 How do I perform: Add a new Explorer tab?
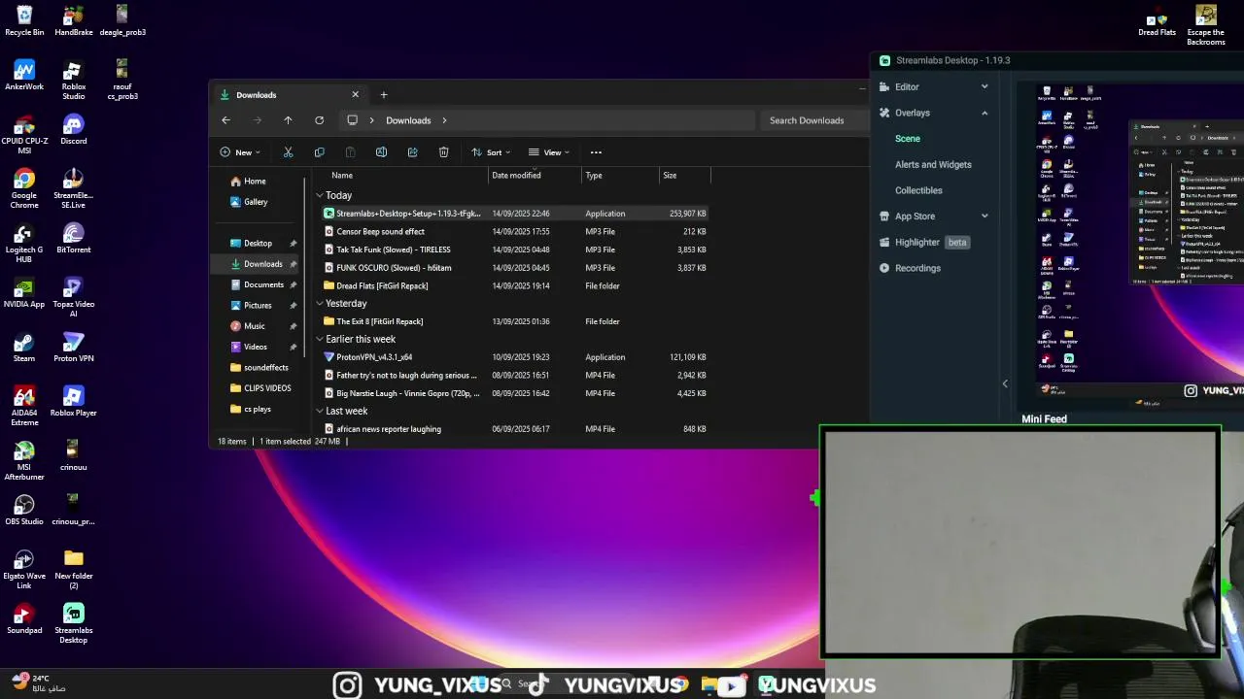tap(384, 95)
